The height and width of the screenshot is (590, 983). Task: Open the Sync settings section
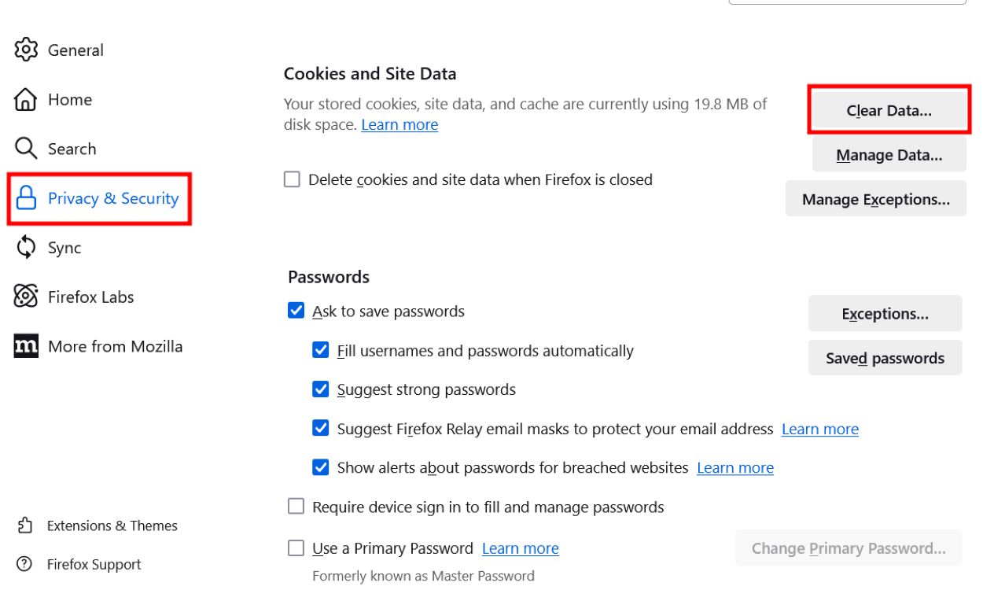coord(64,247)
